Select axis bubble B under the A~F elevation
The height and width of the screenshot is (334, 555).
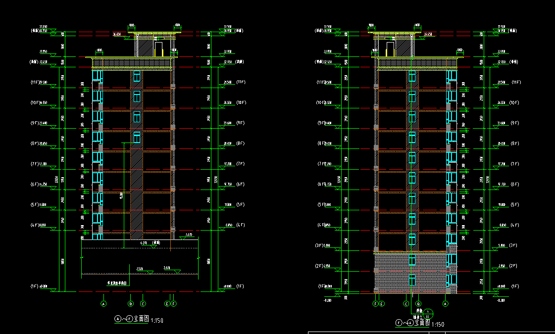pyautogui.click(x=131, y=303)
